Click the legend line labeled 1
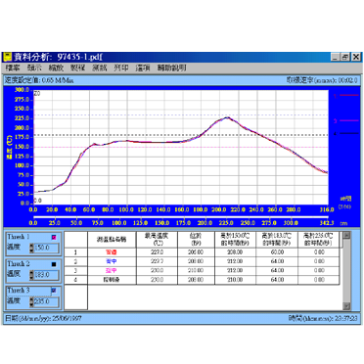364x364 pixels. point(349,96)
